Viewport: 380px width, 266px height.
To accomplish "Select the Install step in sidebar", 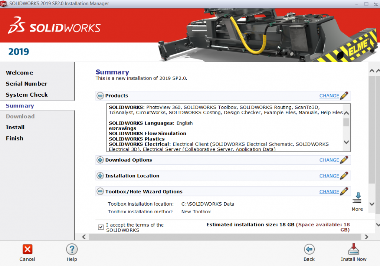I will (15, 127).
